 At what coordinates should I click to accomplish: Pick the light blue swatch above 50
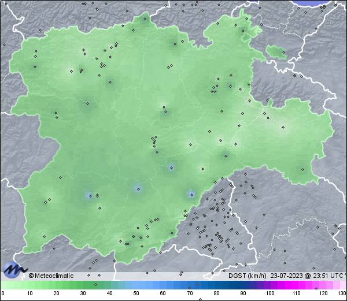136,285
